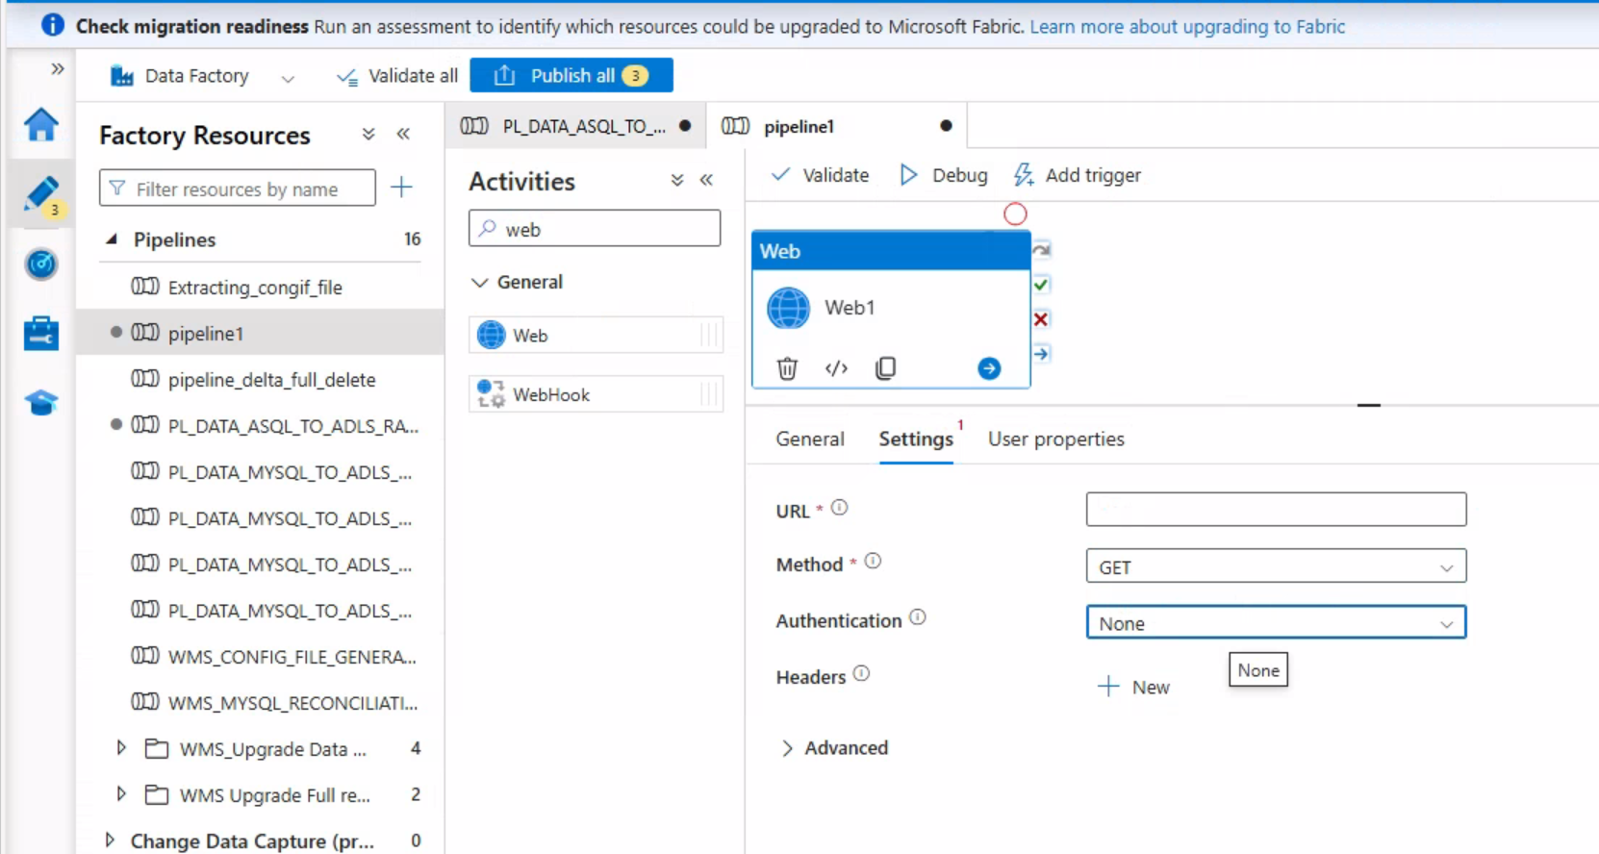Viewport: 1599px width, 854px height.
Task: Collapse the Pipelines tree node
Action: [112, 239]
